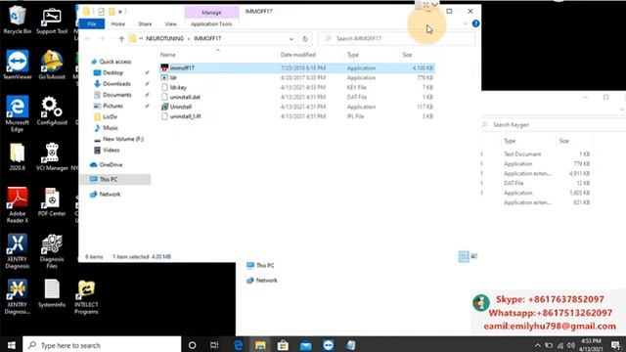Open Documents in the navigation pane
626x352 pixels.
(x=112, y=95)
